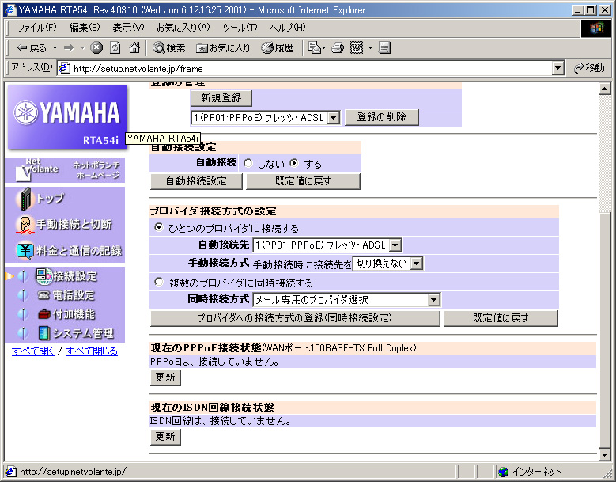Open the ツール(T) menu
Screen dimensions: 616x482
click(x=239, y=28)
